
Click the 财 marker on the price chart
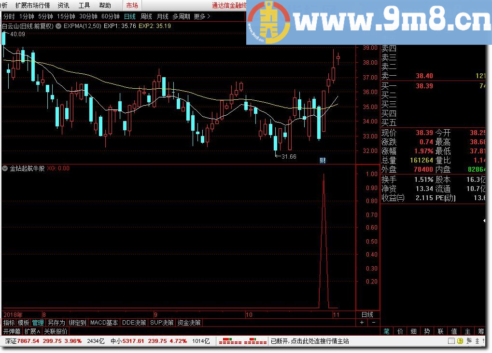tap(323, 161)
